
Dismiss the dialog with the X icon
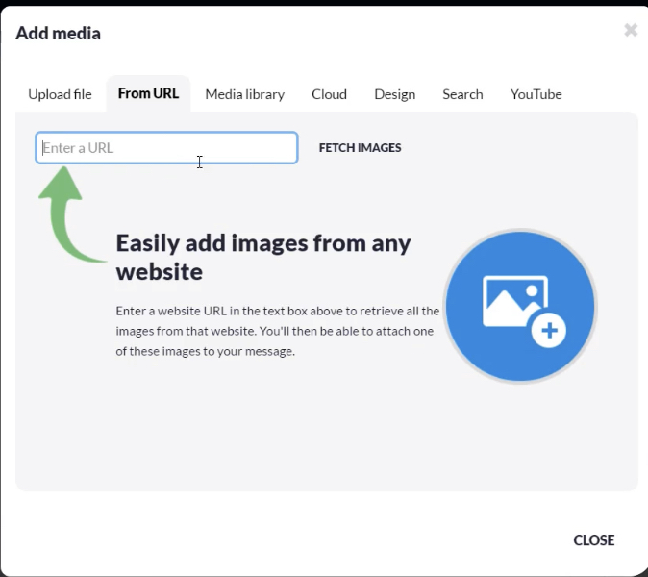(x=631, y=30)
